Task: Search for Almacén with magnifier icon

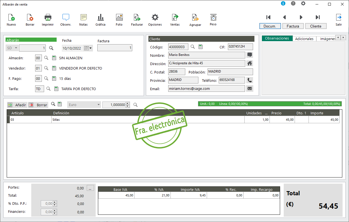Action: 46,58
